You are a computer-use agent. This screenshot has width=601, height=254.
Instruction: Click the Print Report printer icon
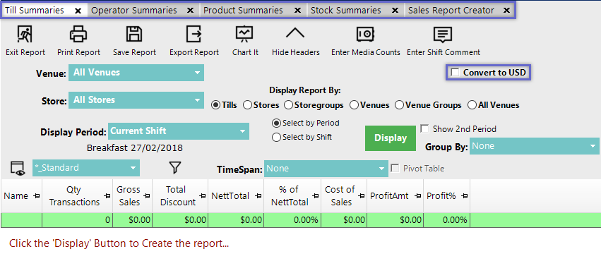click(78, 34)
